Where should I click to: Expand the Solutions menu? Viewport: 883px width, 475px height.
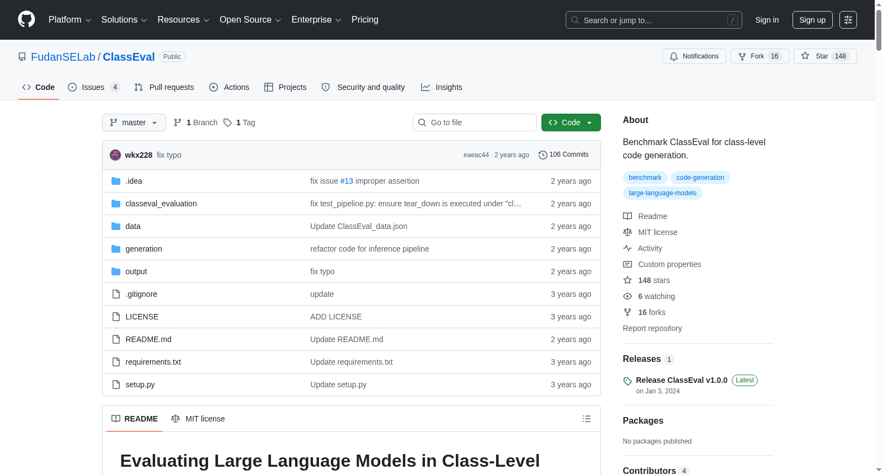(x=124, y=20)
